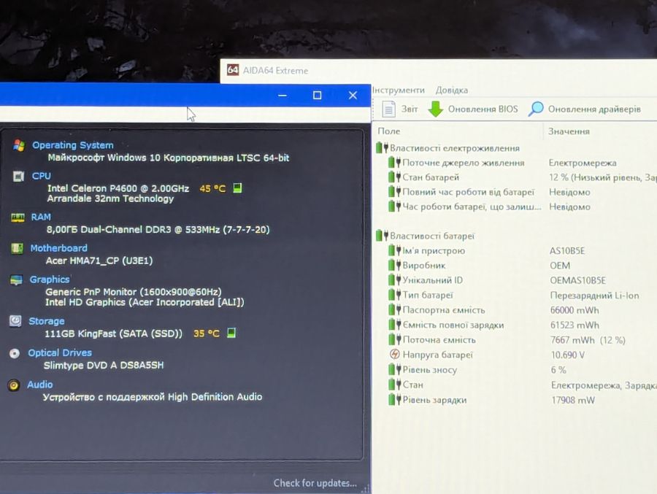Close the Speccy window
Image resolution: width=657 pixels, height=494 pixels.
tap(353, 95)
